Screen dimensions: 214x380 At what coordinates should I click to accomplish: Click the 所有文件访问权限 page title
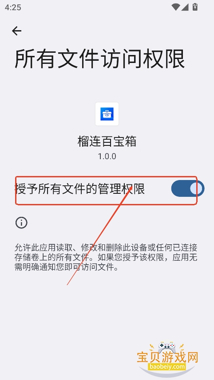[x=100, y=59]
